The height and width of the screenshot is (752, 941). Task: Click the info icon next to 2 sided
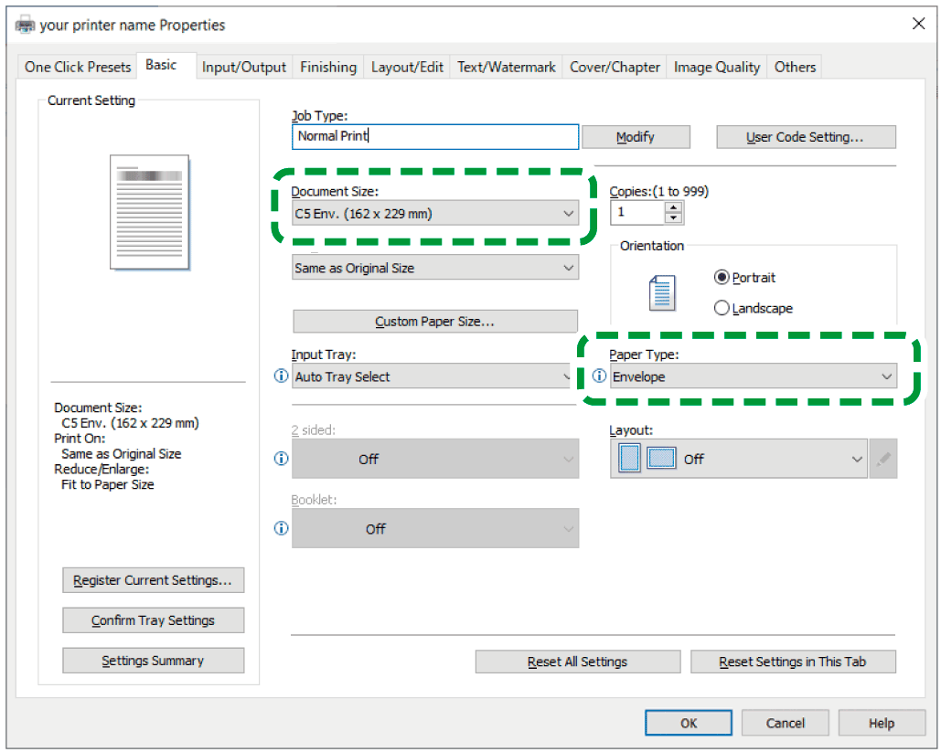pos(282,459)
